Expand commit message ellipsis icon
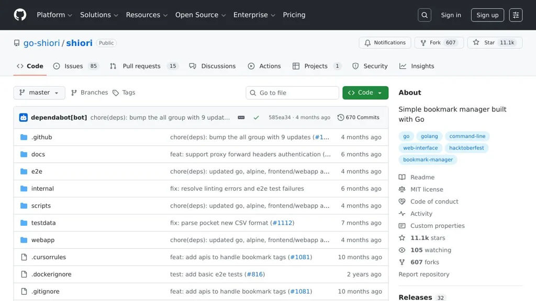 point(241,118)
